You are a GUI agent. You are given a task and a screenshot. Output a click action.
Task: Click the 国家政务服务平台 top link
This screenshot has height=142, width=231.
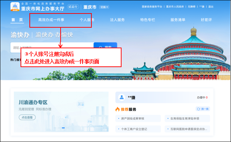152,7
